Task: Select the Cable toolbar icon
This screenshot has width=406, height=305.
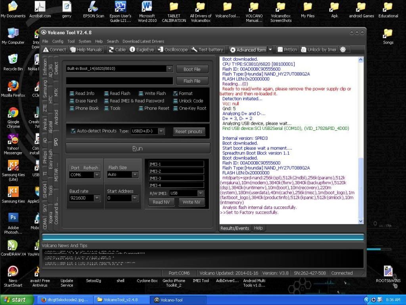Action: 117,50
